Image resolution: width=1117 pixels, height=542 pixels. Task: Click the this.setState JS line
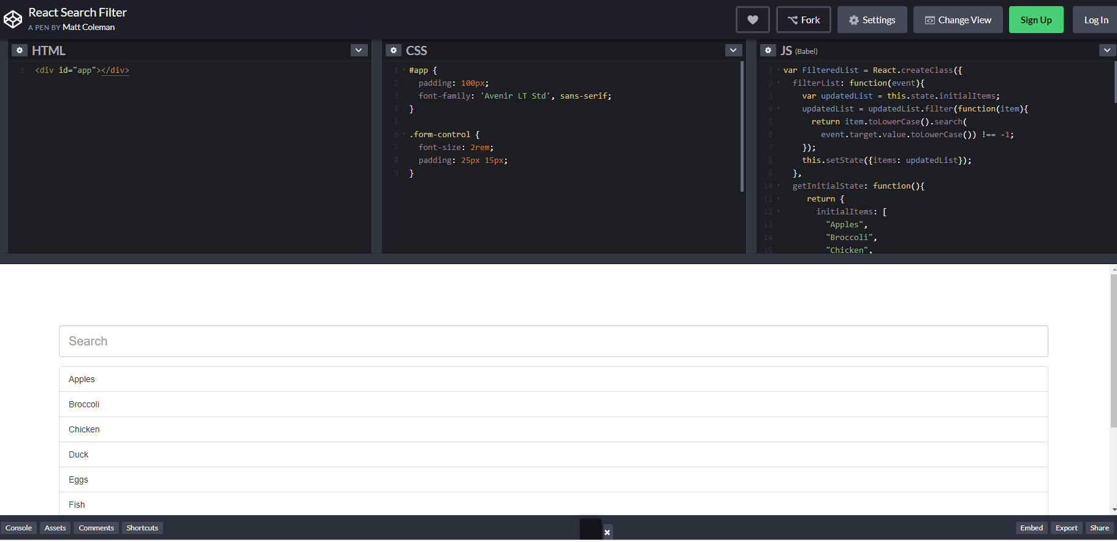pyautogui.click(x=886, y=160)
